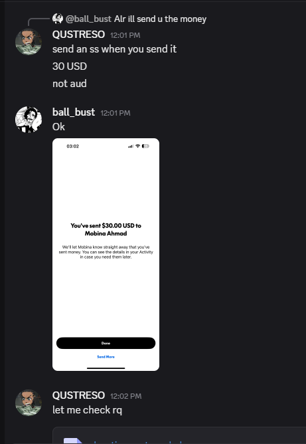Image resolution: width=306 pixels, height=444 pixels.
Task: Click the QUSTRESO username at 12:02 PM
Action: [78, 395]
